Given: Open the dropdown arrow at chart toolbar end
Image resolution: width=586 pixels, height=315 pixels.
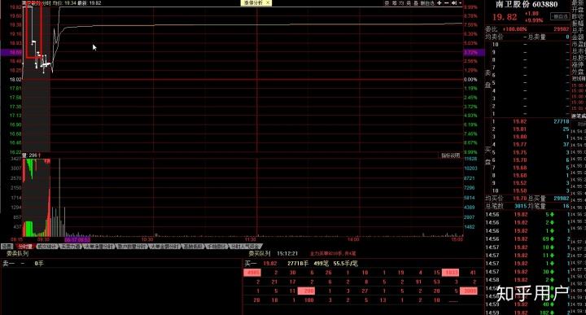Looking at the screenshot, I should 461,2.
